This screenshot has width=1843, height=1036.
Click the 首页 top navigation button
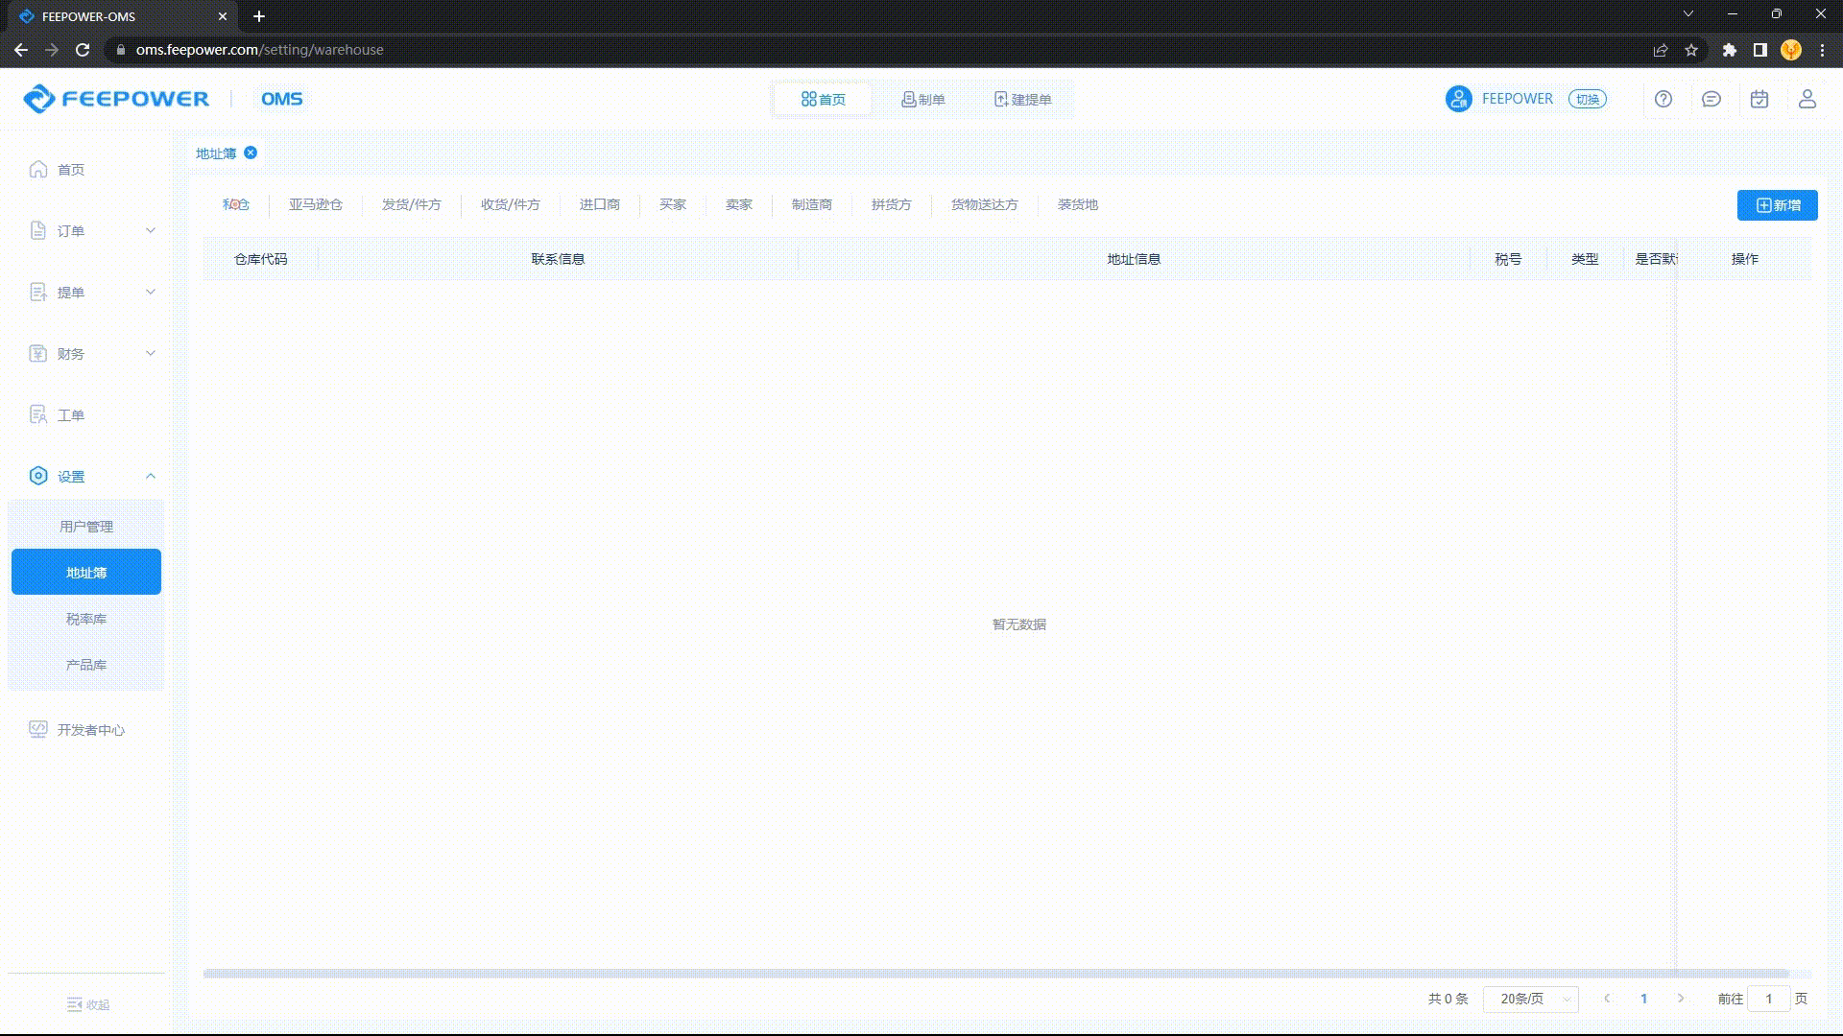click(x=824, y=99)
